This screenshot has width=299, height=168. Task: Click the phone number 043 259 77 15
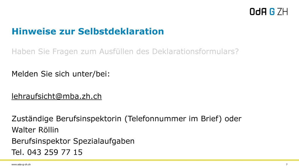coord(55,152)
